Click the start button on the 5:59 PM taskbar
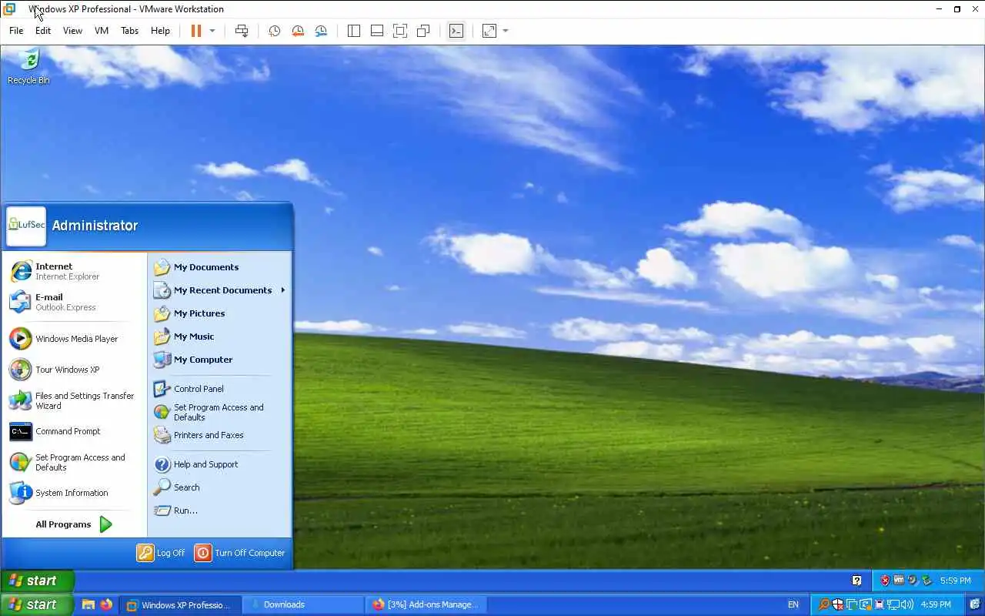Viewport: 985px width, 616px height. [x=37, y=581]
